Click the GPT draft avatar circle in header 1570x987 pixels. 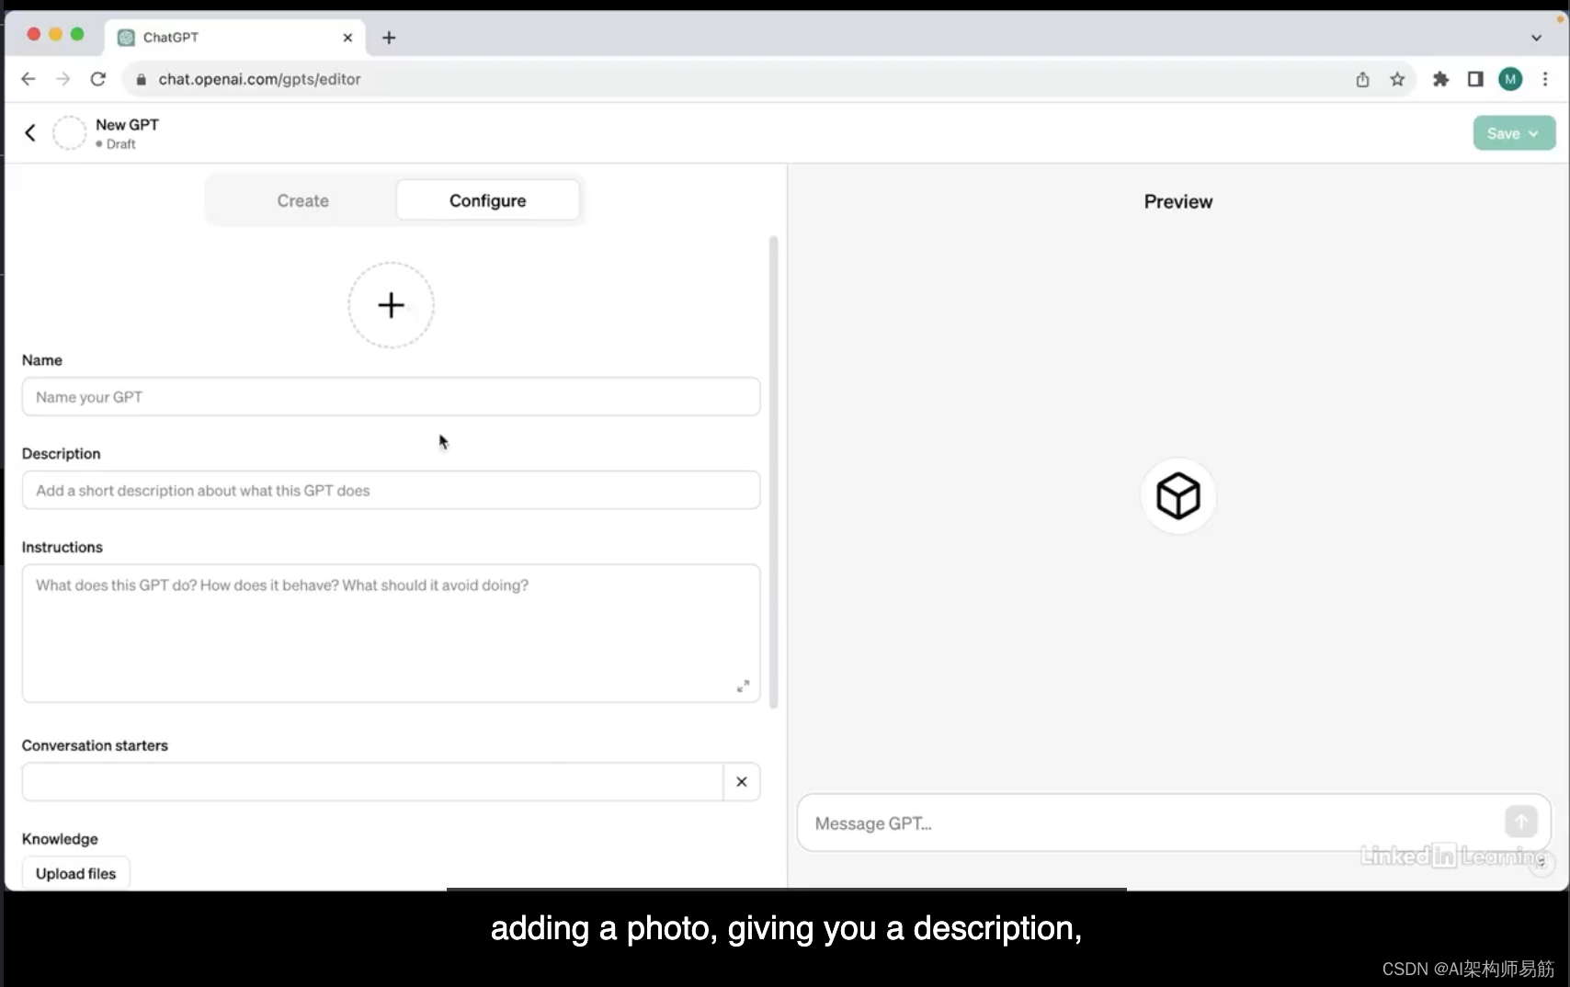click(69, 133)
